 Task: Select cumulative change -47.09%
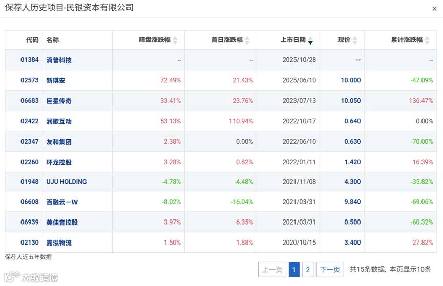tap(422, 80)
